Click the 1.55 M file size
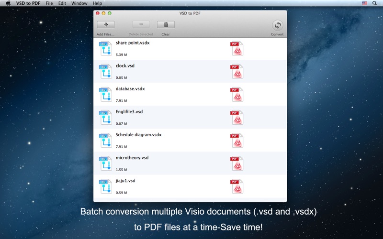Screen dimensions: 383x239 coord(122,170)
